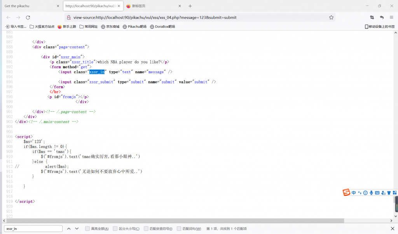Open the Sogou soft keyboard icon
398x234 pixels.
click(x=377, y=193)
